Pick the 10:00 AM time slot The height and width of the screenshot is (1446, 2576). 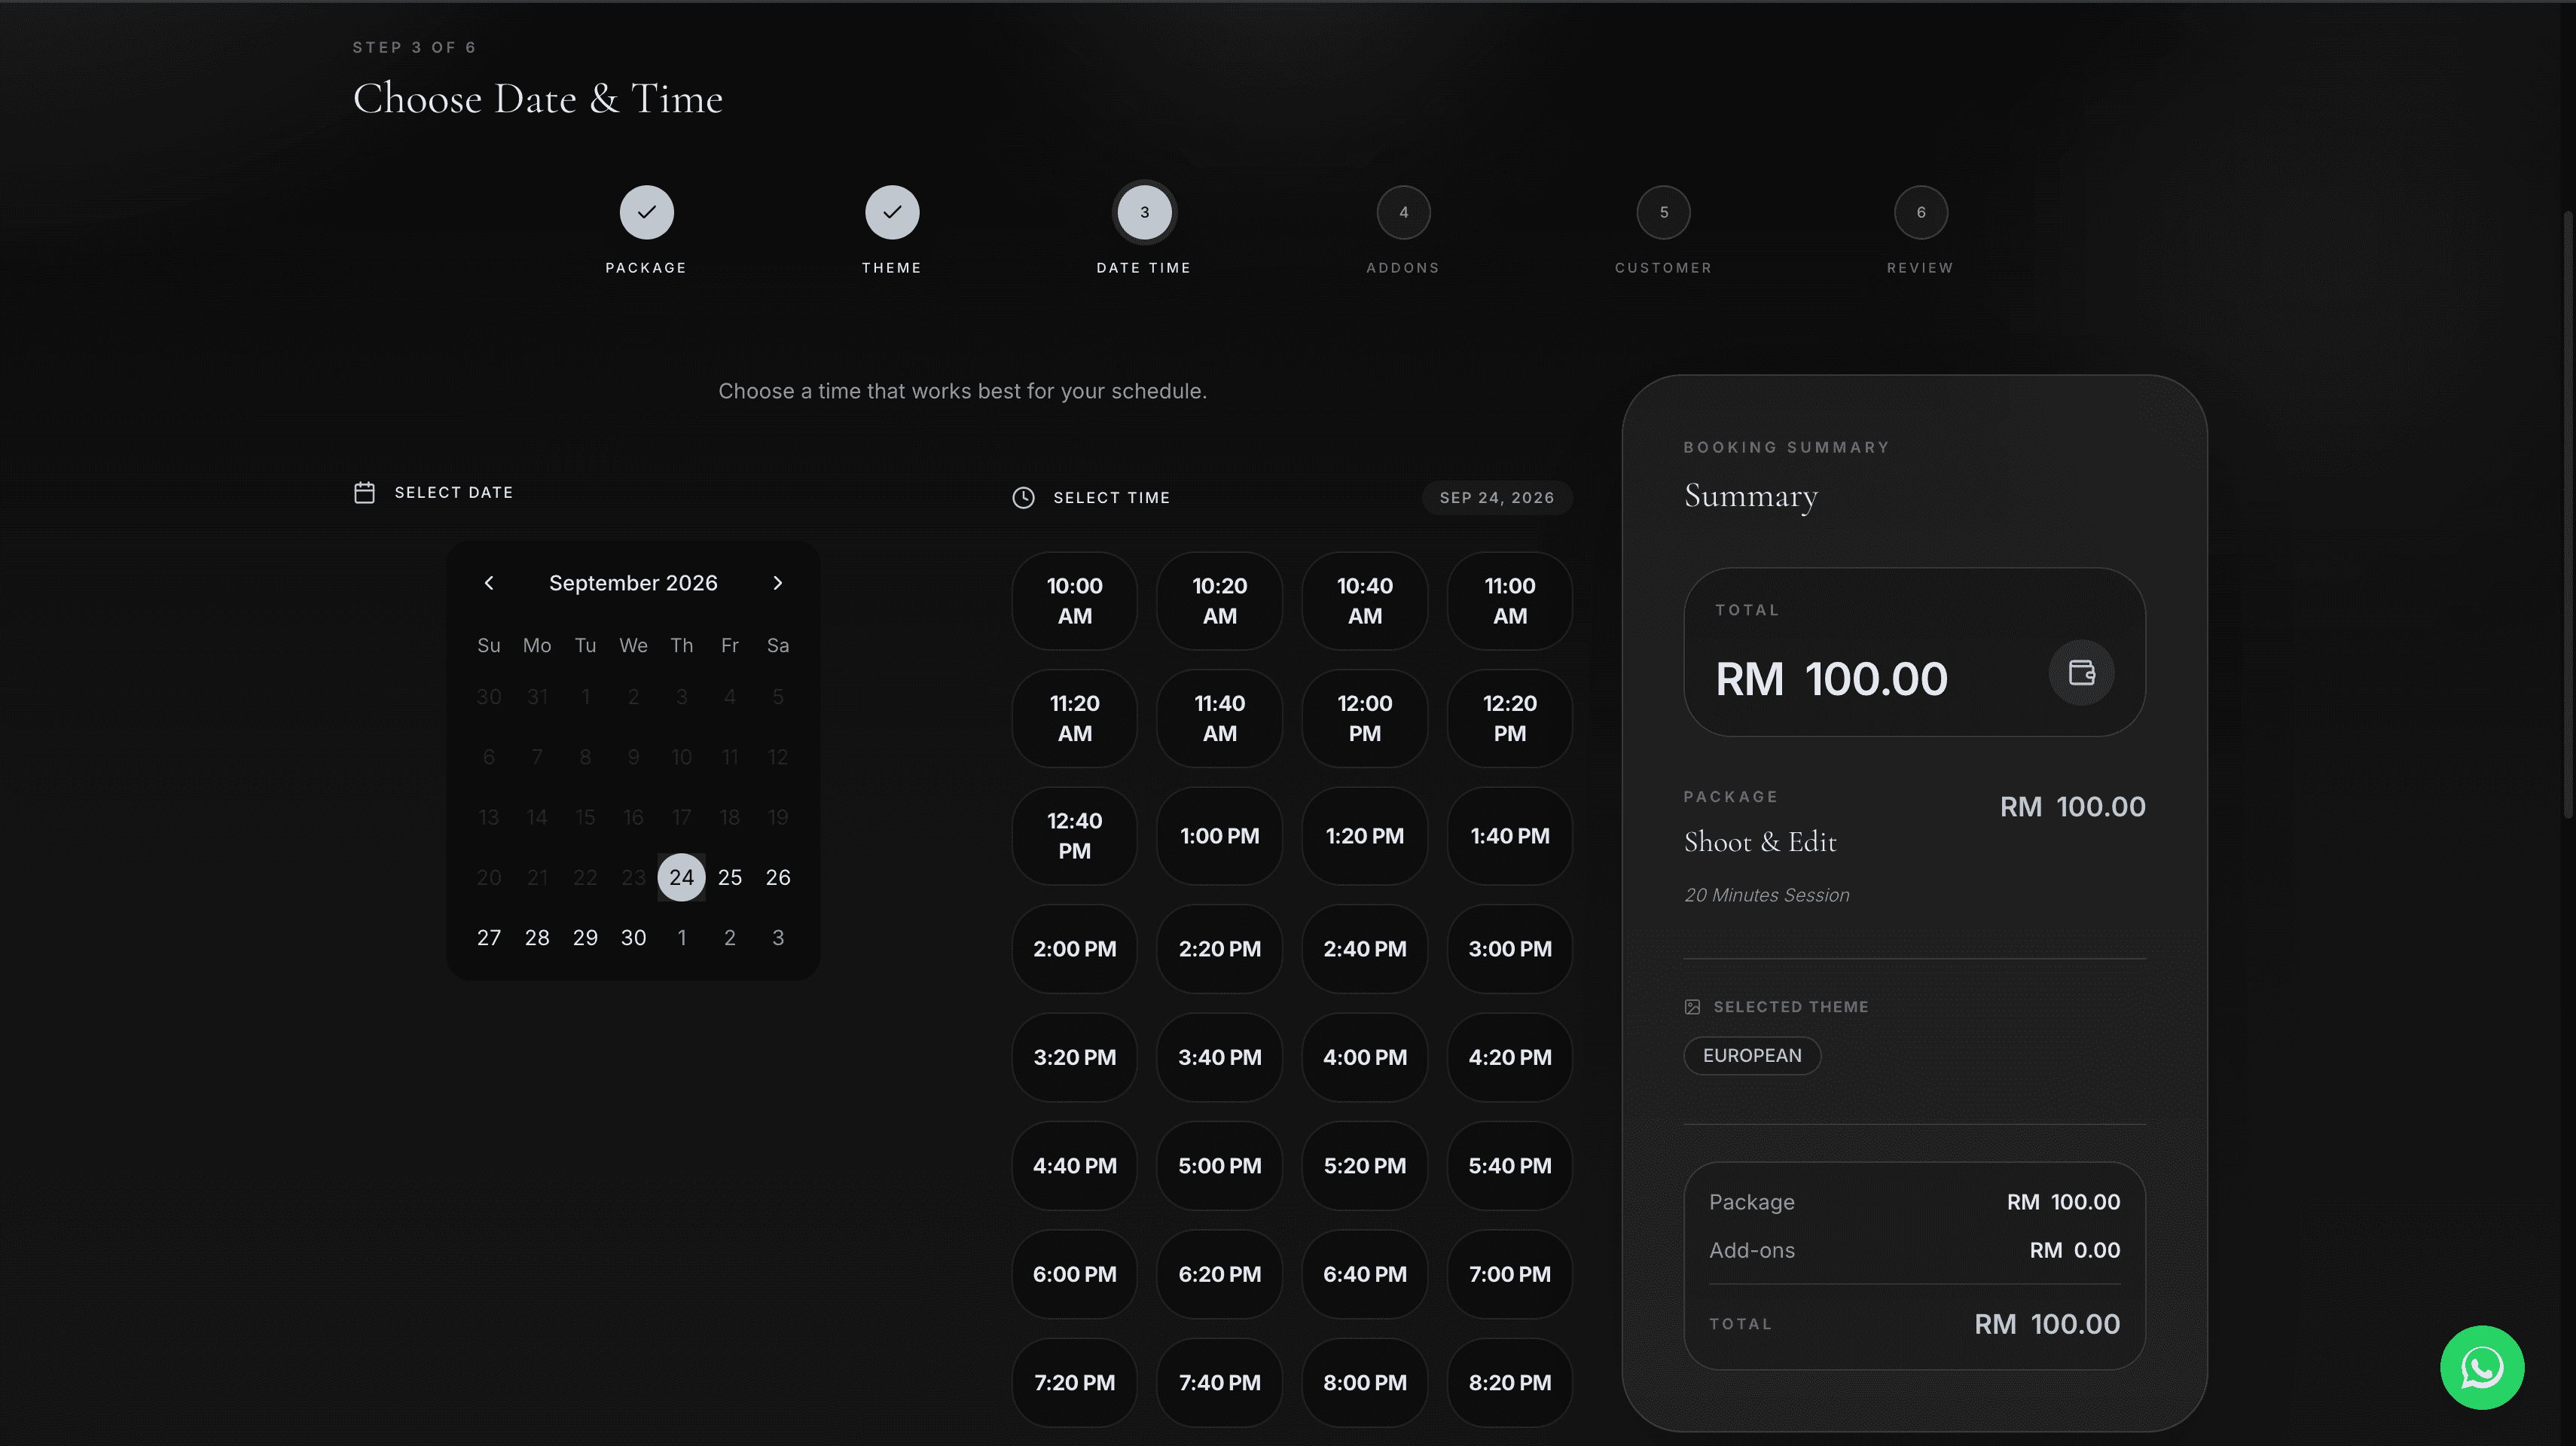[x=1074, y=601]
